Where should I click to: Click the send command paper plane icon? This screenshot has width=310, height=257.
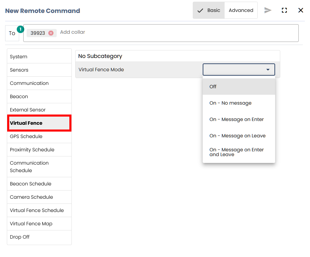pos(268,10)
